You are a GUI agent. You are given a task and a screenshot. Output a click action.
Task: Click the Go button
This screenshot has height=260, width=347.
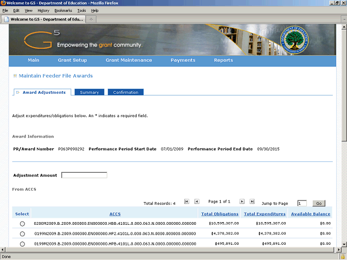(x=319, y=204)
